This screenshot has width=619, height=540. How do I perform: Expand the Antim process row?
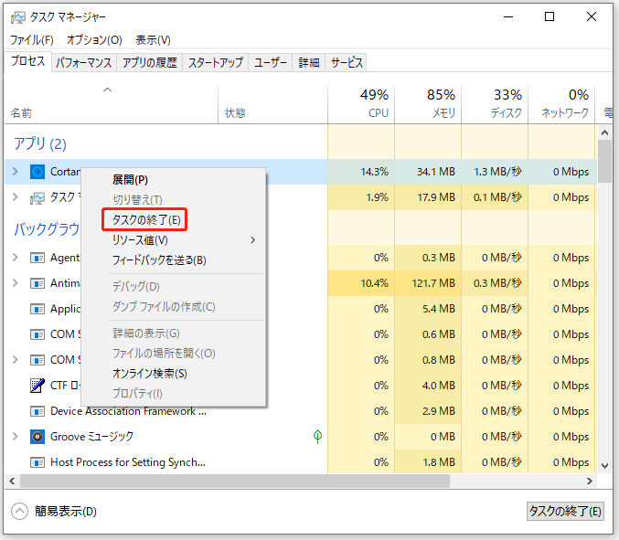click(16, 283)
